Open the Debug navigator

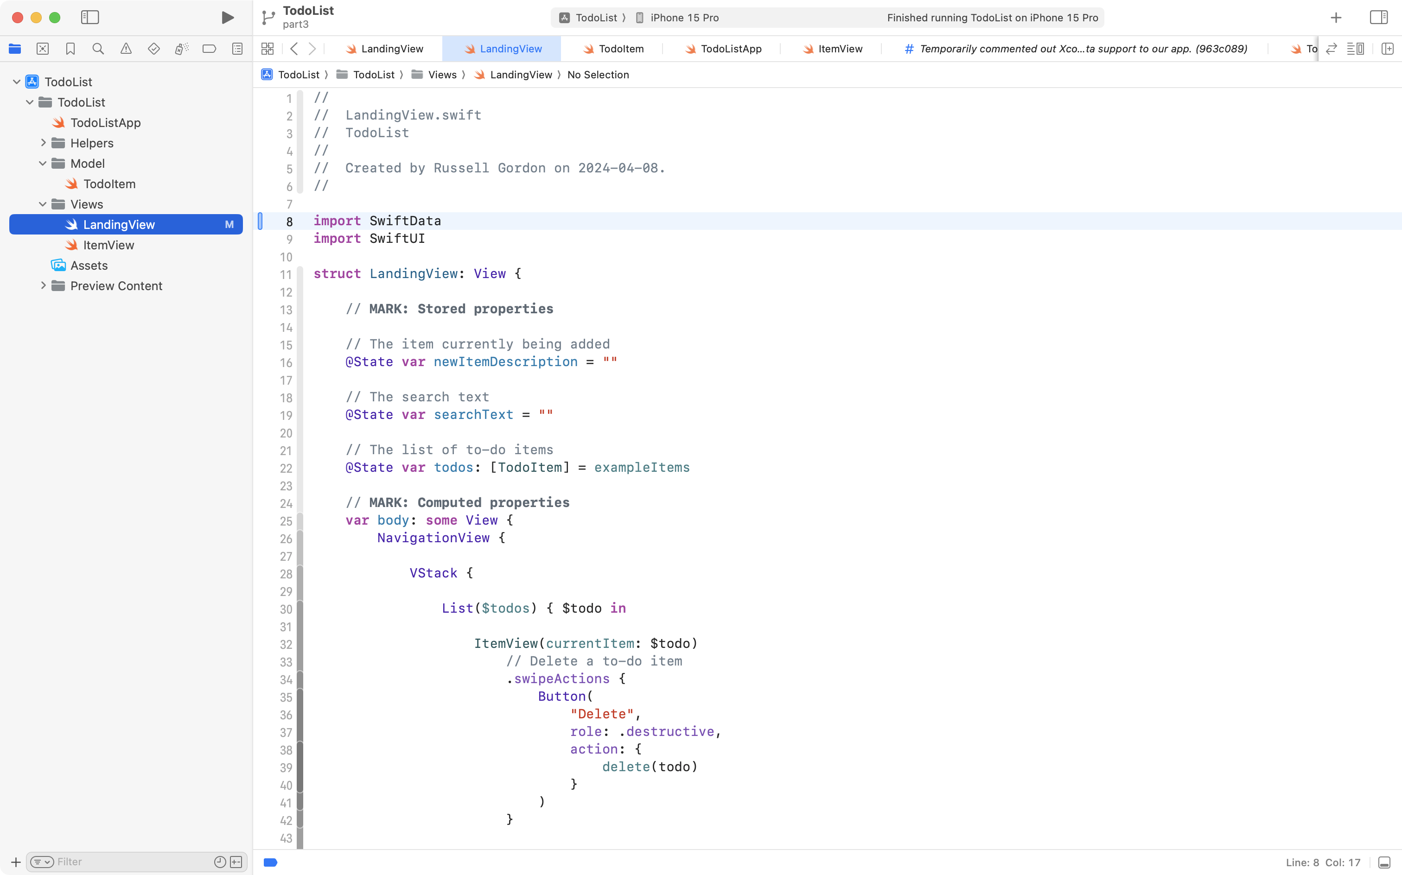pos(182,49)
